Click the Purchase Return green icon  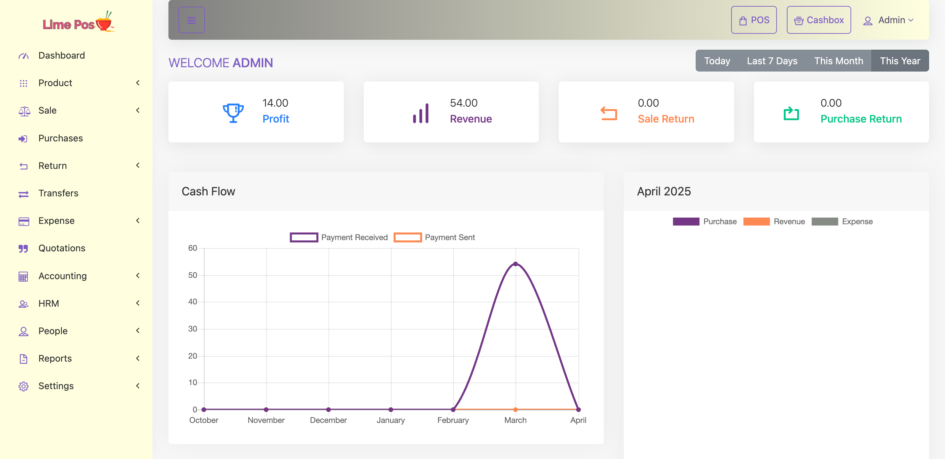(791, 113)
